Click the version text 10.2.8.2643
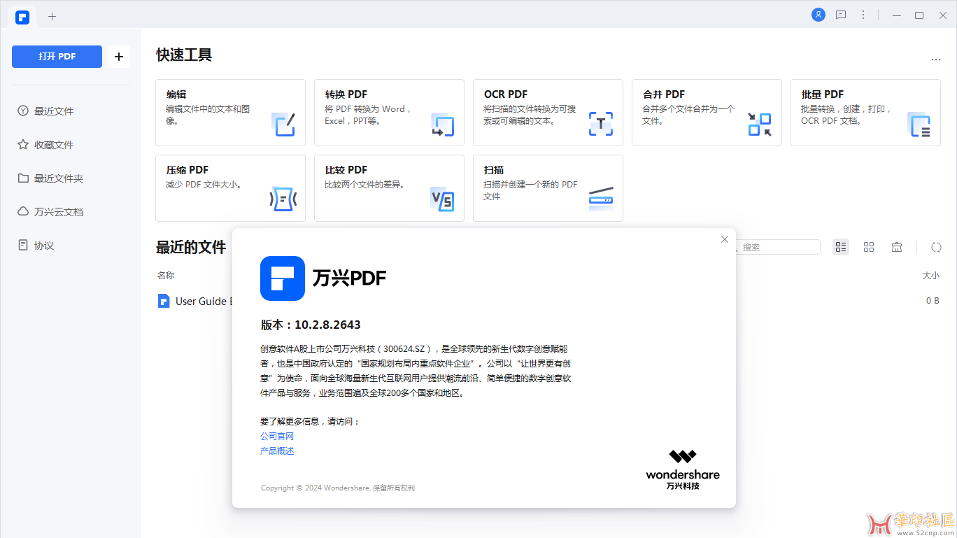Viewport: 957px width, 538px height. click(327, 325)
